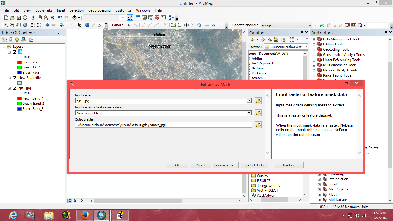Open Internet Explorer from the taskbar
The height and width of the screenshot is (221, 393).
(13, 215)
